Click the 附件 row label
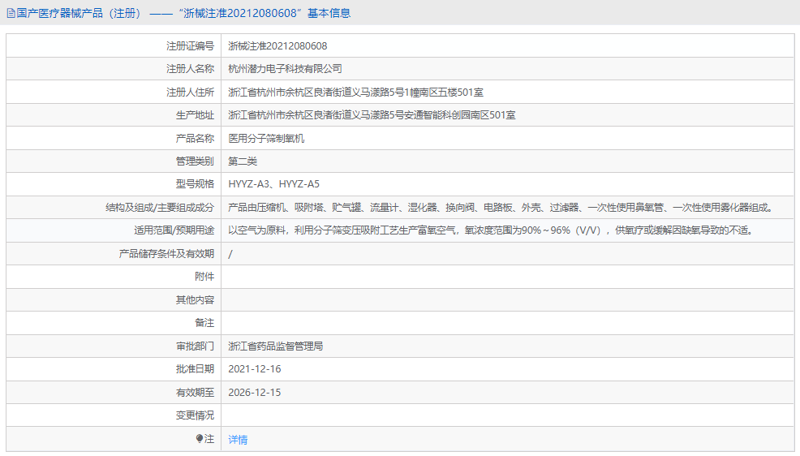Viewport: 800px width, 456px height. 204,277
